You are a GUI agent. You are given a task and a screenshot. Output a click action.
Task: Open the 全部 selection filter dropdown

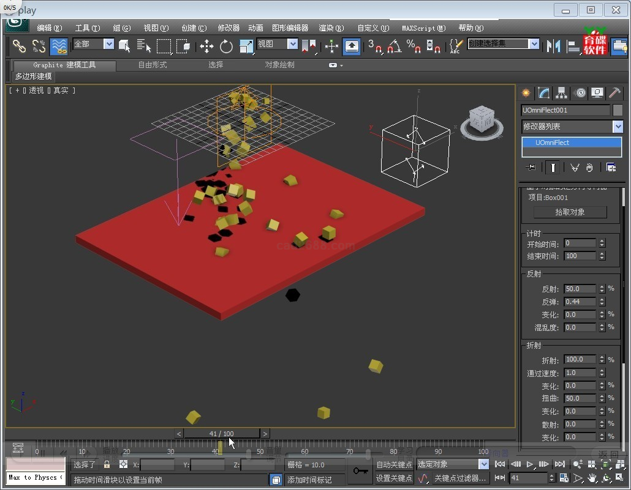tap(108, 44)
